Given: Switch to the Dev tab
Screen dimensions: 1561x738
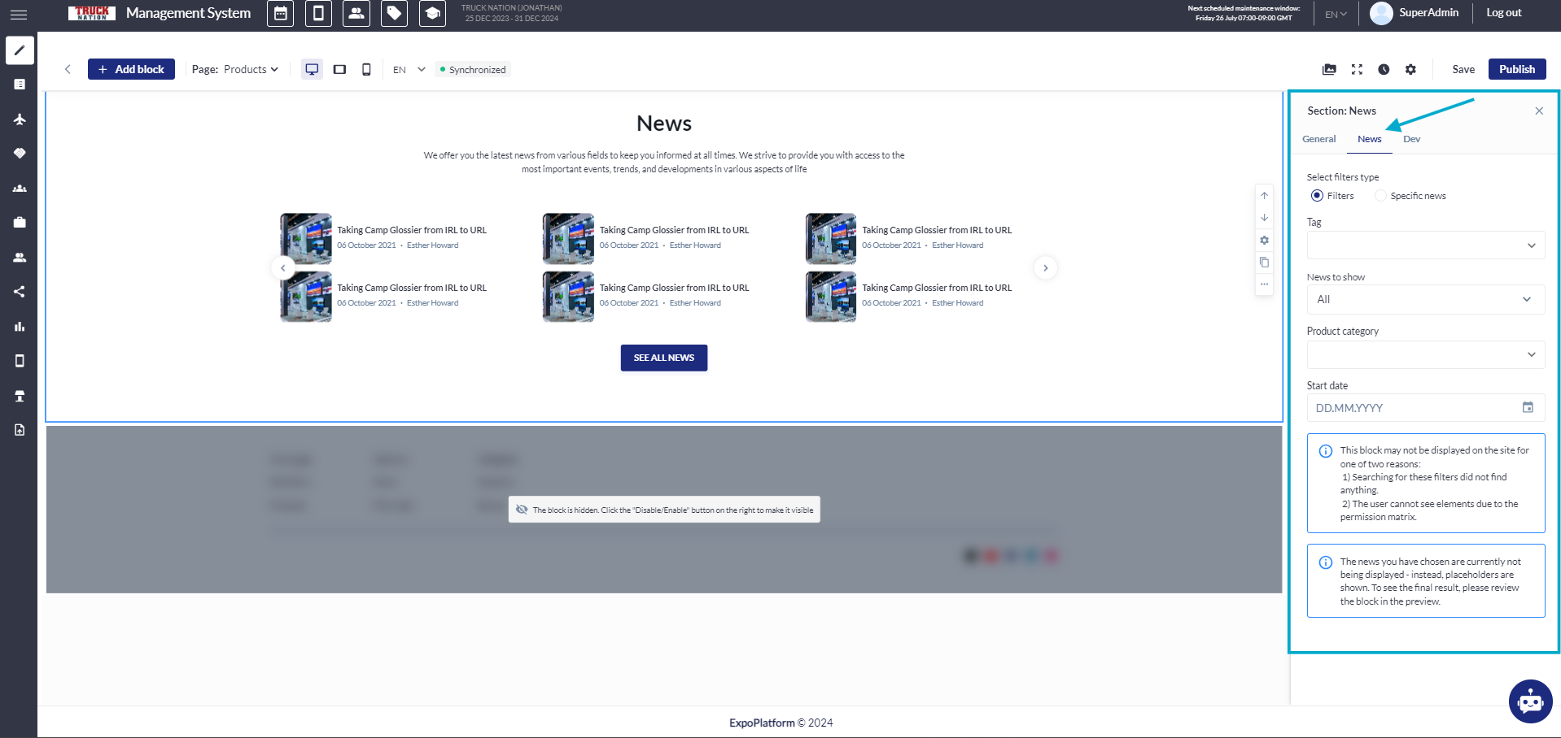Looking at the screenshot, I should [1411, 139].
